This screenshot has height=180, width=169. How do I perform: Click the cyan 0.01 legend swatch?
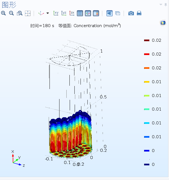(x=147, y=123)
